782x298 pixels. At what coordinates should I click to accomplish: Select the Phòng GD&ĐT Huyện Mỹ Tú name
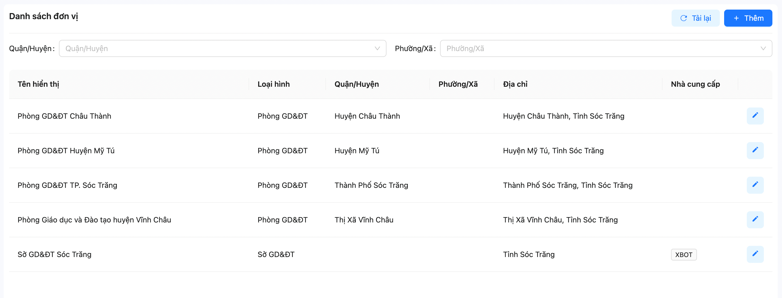66,151
